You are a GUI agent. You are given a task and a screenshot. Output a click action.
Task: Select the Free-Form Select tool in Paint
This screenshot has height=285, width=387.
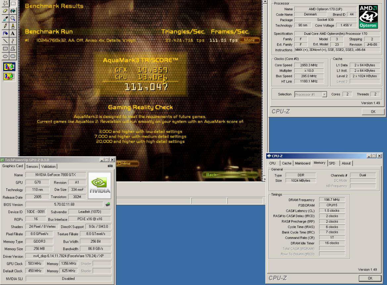click(5, 3)
